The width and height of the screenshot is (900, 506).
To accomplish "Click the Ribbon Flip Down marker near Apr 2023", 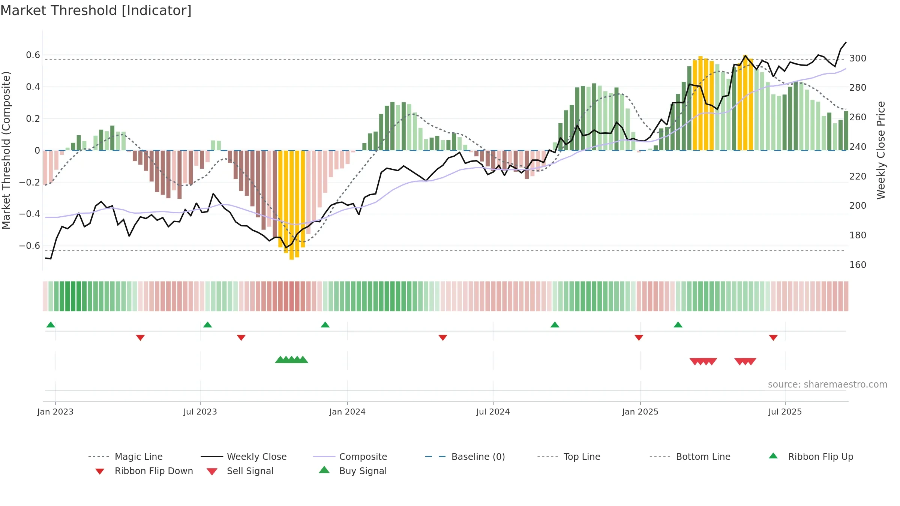I will (140, 338).
